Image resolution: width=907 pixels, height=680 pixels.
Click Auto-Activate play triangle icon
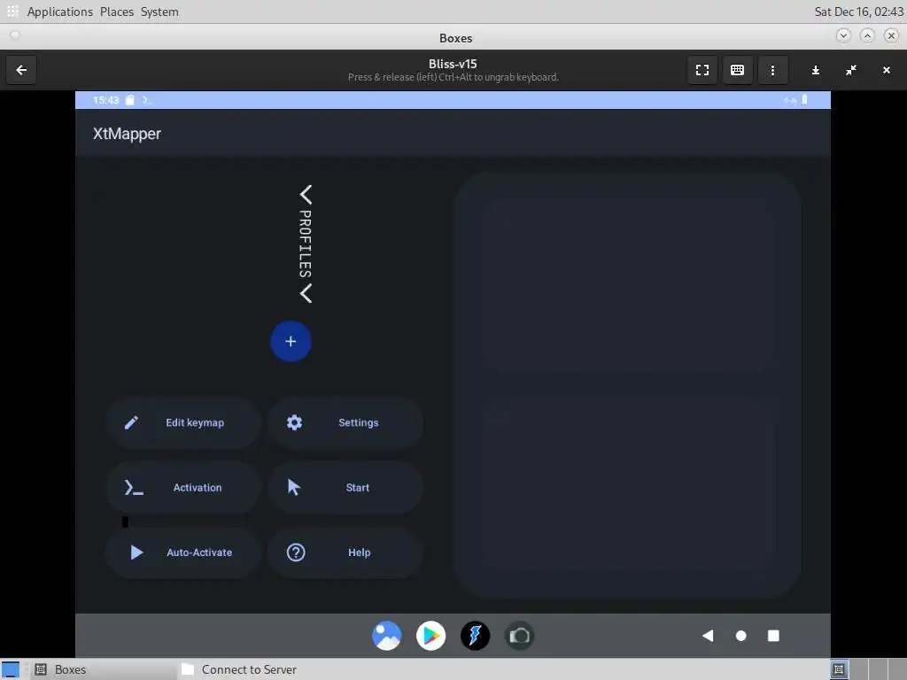[x=136, y=552]
